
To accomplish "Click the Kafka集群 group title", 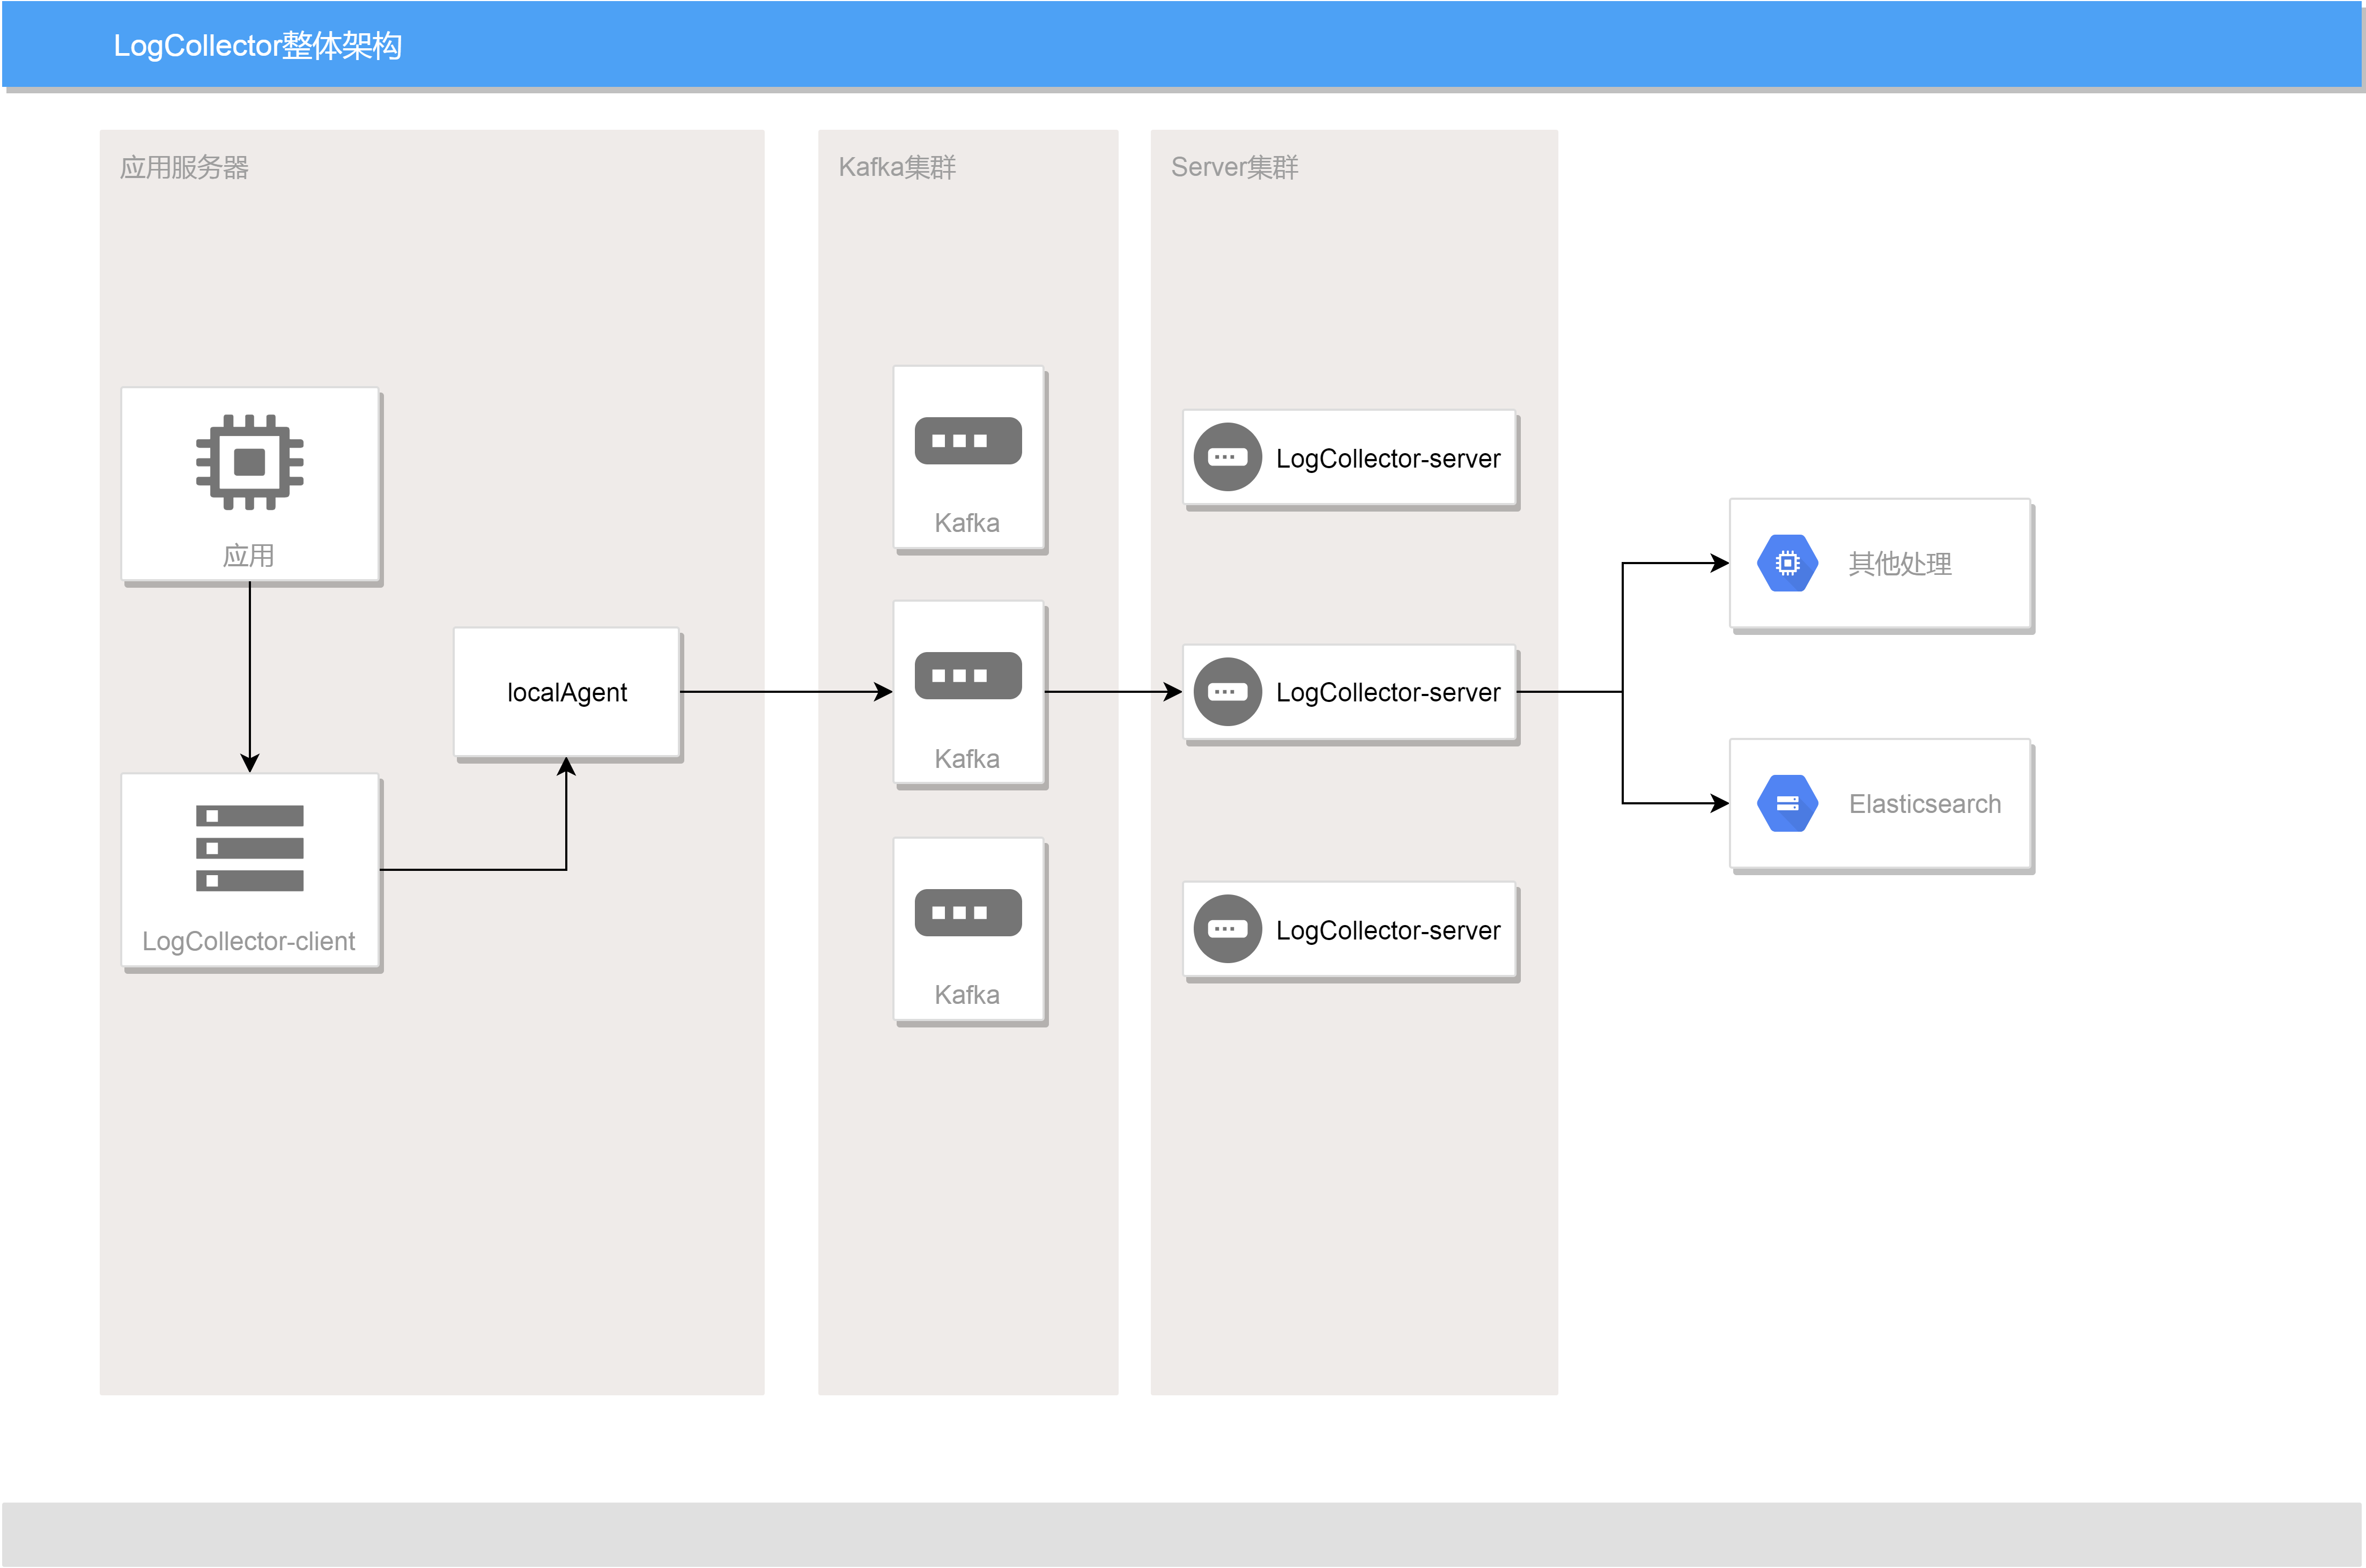I will click(x=897, y=167).
